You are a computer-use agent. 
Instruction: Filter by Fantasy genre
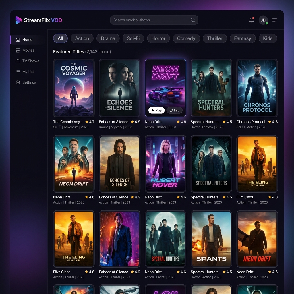point(243,38)
